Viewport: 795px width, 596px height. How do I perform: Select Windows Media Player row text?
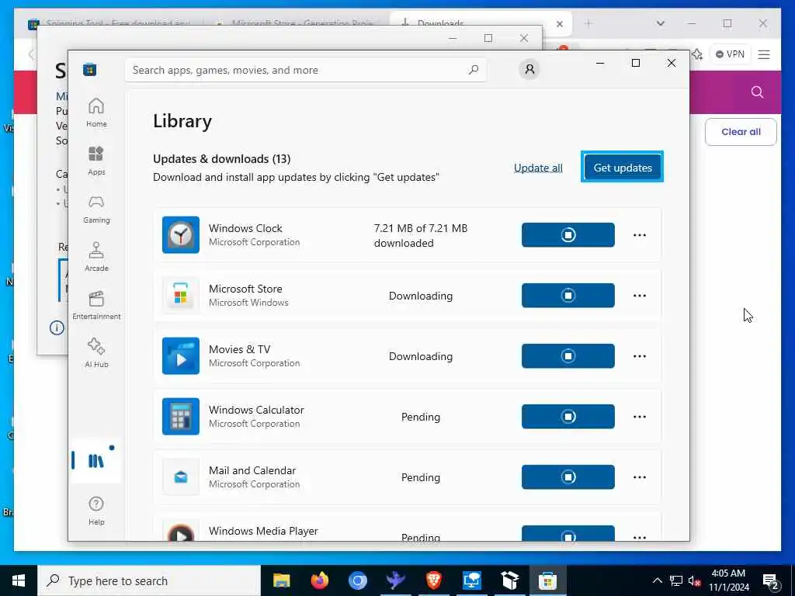264,531
